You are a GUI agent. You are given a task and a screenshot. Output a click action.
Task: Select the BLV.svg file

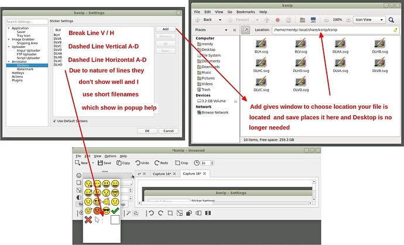(x=301, y=46)
